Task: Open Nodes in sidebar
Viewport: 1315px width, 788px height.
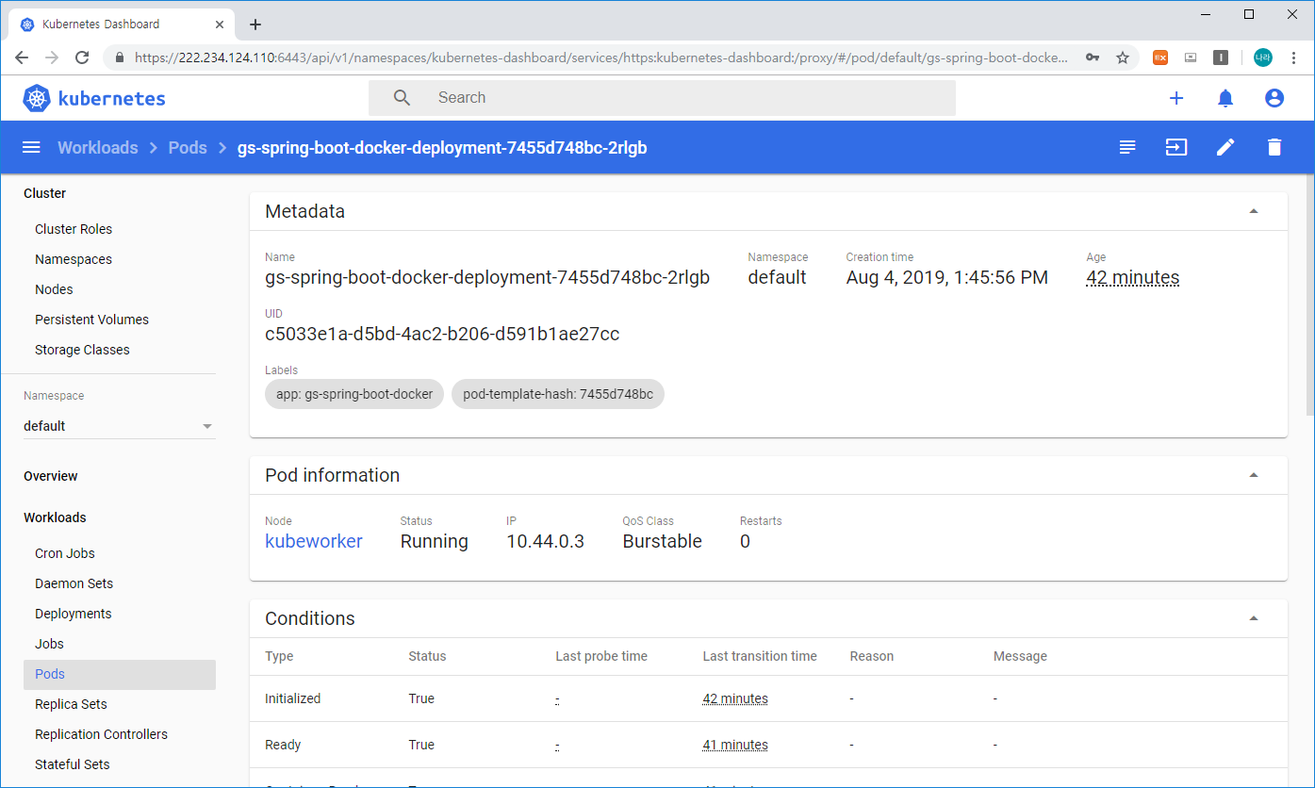Action: pyautogui.click(x=54, y=289)
